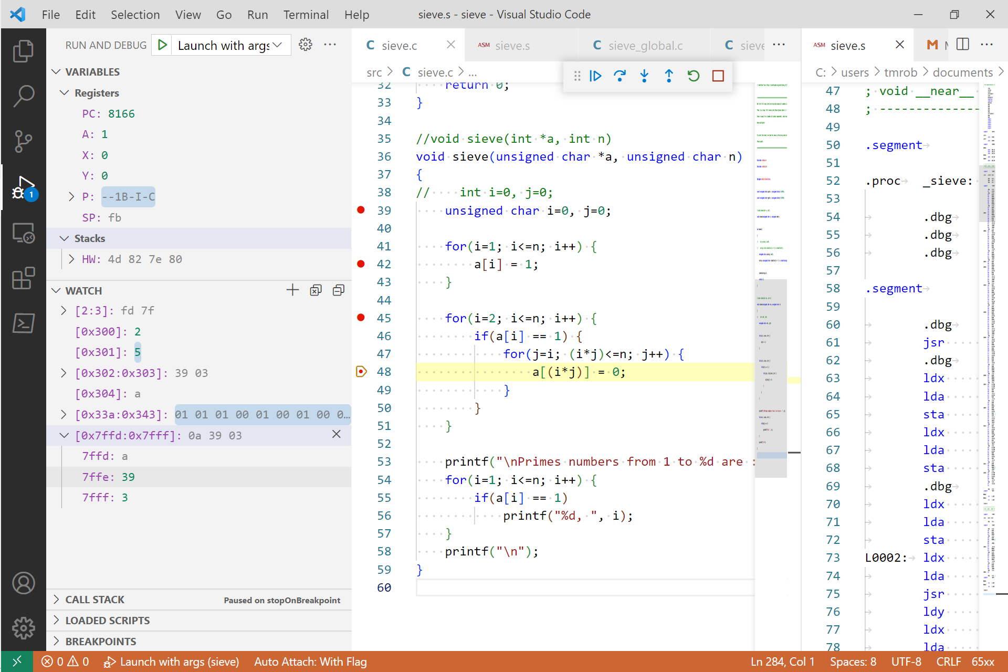The height and width of the screenshot is (672, 1008).
Task: Toggle the breakpoint on line 42
Action: [361, 264]
